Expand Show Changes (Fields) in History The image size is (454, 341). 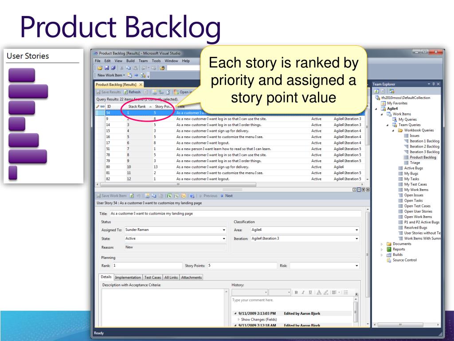pyautogui.click(x=239, y=320)
